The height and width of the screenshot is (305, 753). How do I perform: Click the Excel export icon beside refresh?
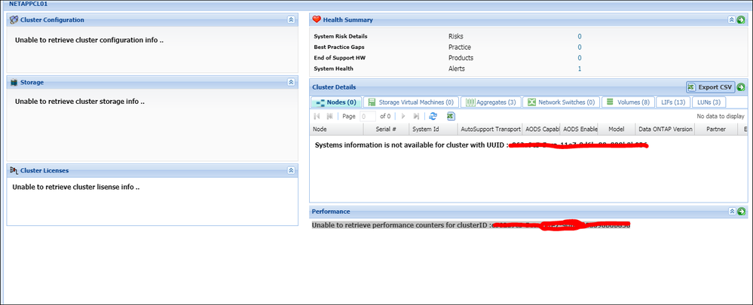tap(451, 117)
